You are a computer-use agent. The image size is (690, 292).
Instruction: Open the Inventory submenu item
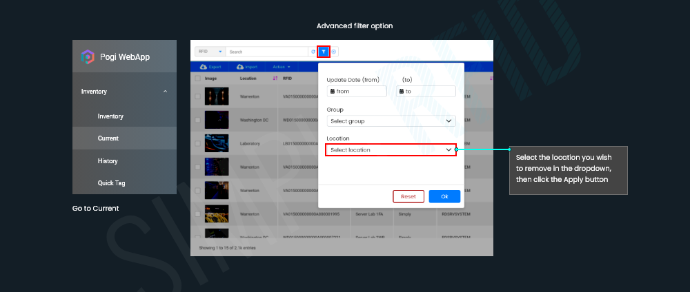tap(110, 116)
